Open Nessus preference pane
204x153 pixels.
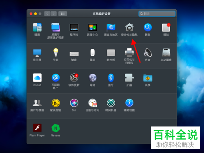pos(55,128)
